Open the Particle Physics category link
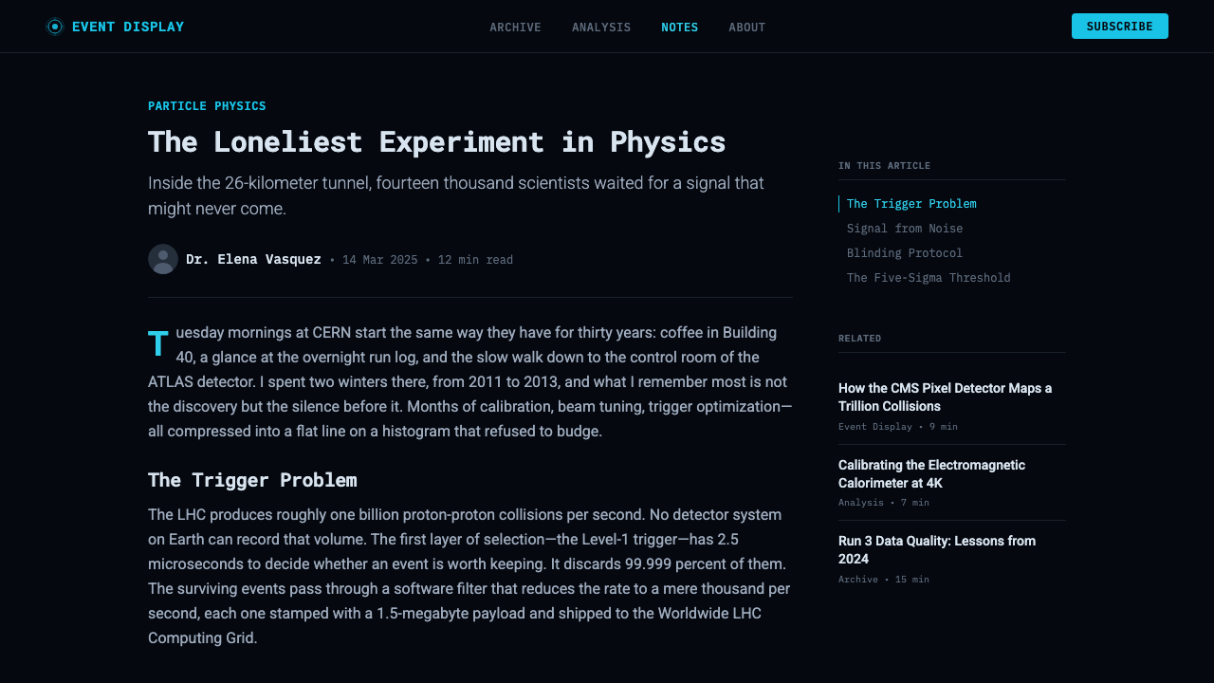Screen dimensions: 1214x683 coord(207,106)
